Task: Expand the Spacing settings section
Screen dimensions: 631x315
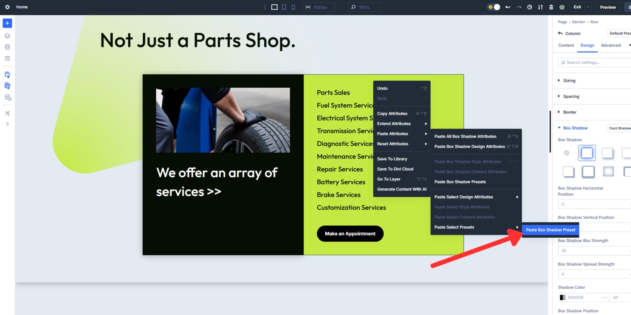Action: tap(571, 96)
